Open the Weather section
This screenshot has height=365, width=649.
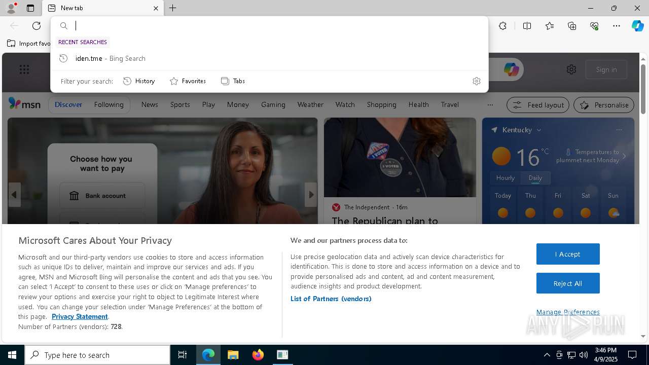pyautogui.click(x=310, y=104)
